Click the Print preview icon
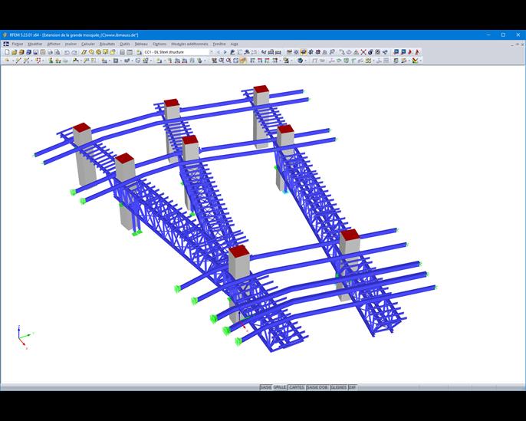This screenshot has width=526, height=421. pos(58,52)
